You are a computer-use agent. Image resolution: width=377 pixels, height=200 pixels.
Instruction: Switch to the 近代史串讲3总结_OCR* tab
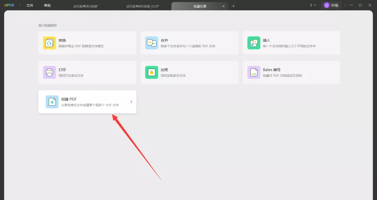click(x=142, y=6)
